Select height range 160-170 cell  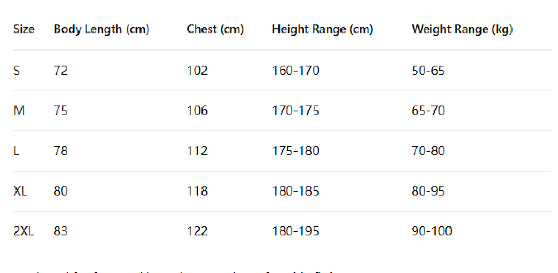click(296, 71)
